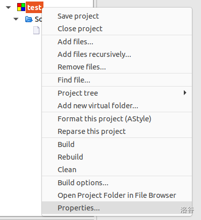Select Remove files... entry

[x=117, y=67]
